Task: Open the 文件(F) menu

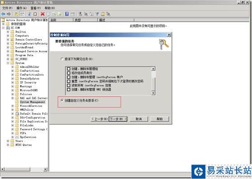Action: (7, 8)
